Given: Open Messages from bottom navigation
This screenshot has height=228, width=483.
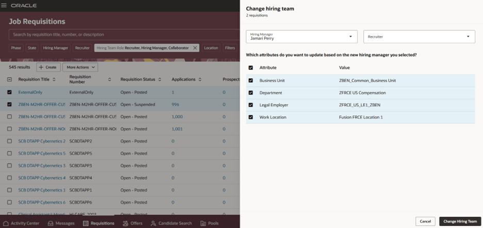Looking at the screenshot, I should tap(61, 223).
